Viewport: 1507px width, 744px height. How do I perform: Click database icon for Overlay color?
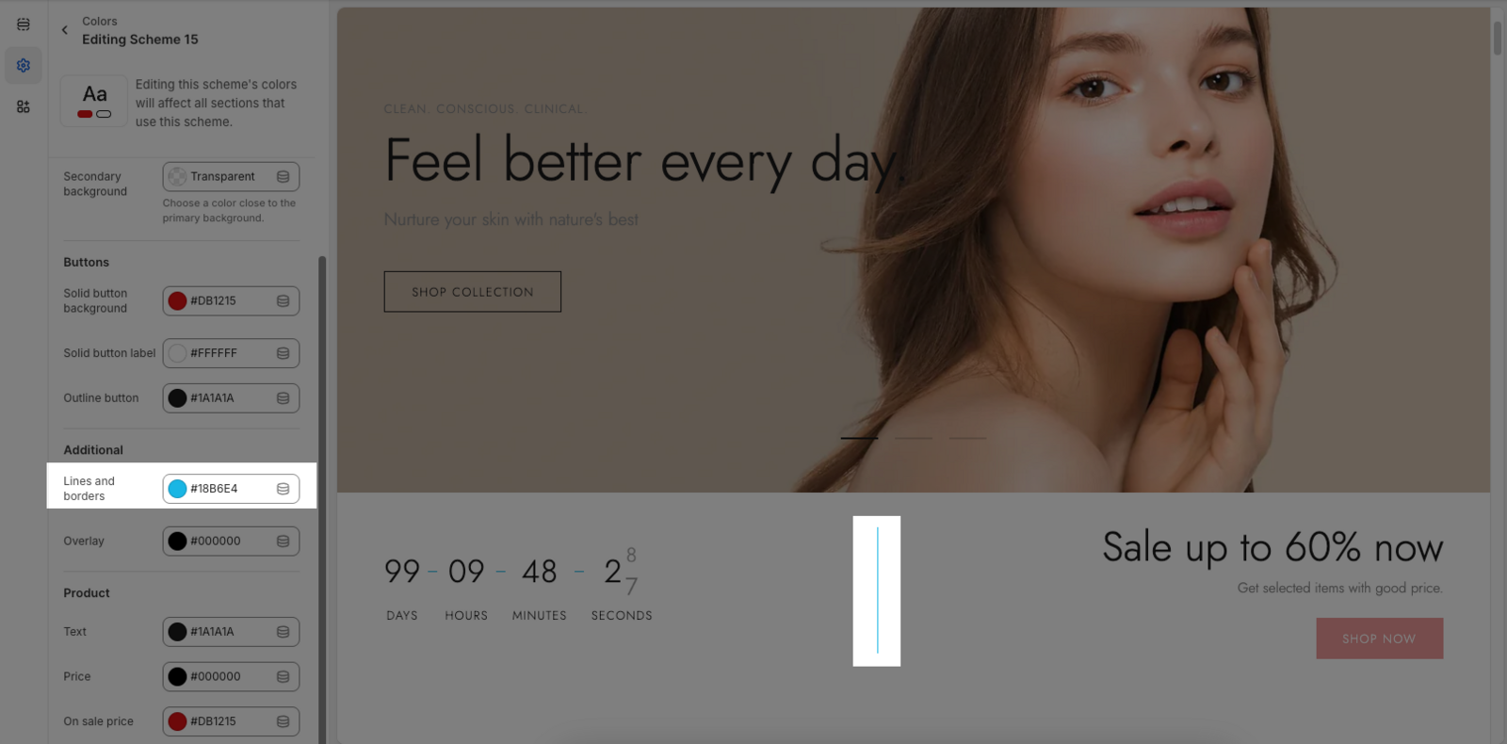[x=283, y=542]
